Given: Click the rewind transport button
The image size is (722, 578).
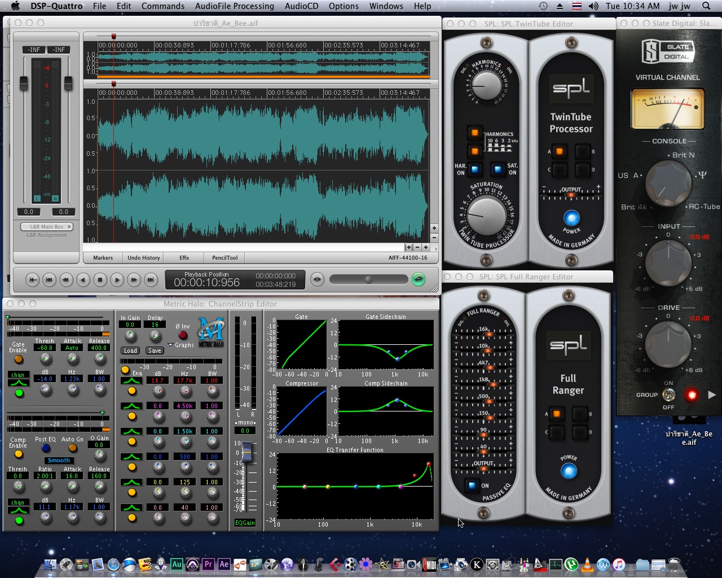Looking at the screenshot, I should pyautogui.click(x=66, y=279).
